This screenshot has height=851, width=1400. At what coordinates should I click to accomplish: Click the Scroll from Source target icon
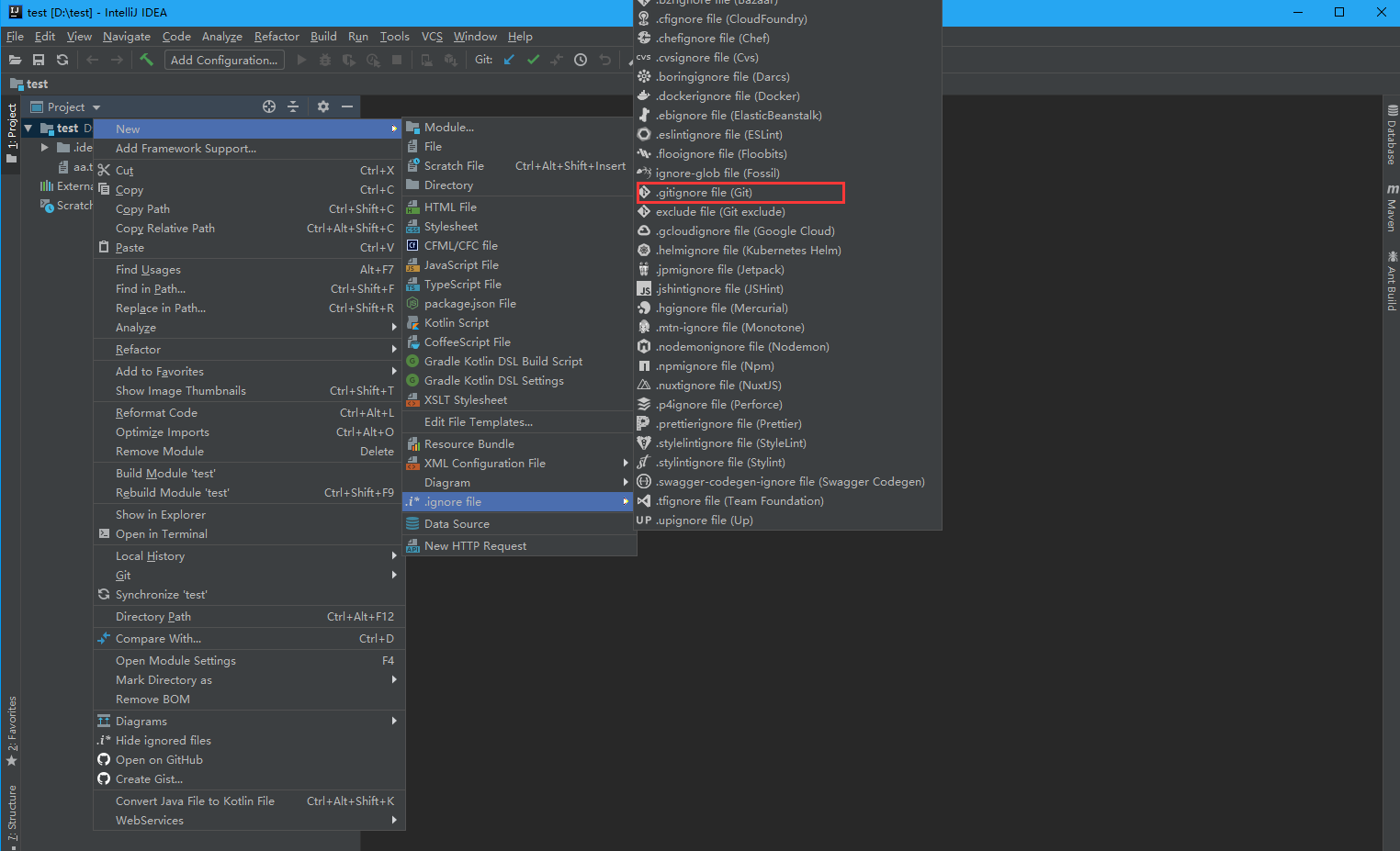click(269, 106)
